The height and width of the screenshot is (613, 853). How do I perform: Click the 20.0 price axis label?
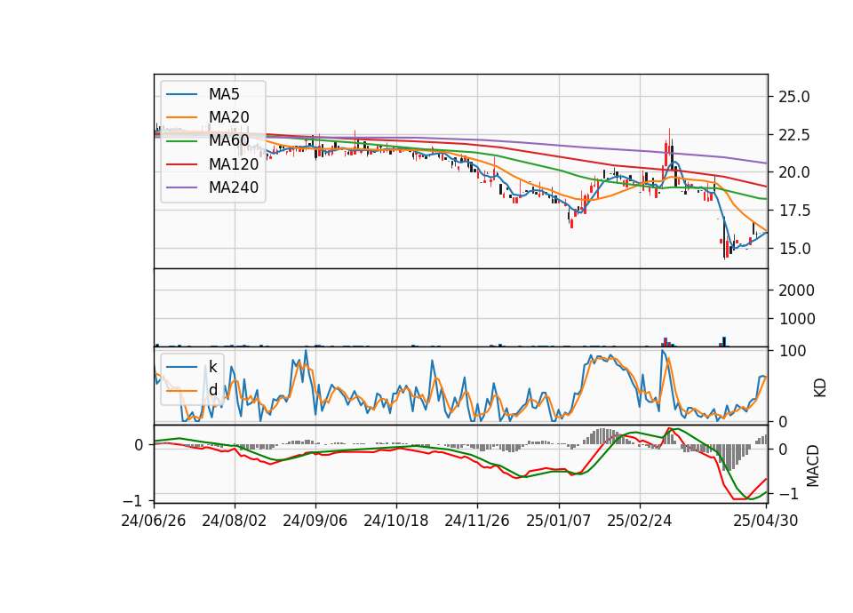tap(794, 172)
